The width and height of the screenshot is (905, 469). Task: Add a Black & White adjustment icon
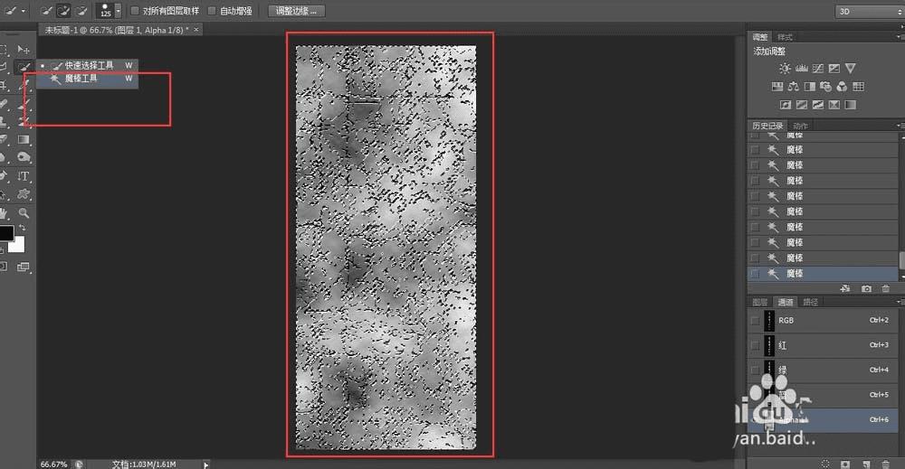click(x=810, y=87)
